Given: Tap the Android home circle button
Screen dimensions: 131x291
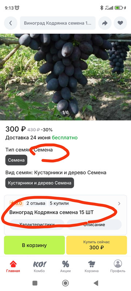Looking at the screenshot, I should [x=65, y=283].
